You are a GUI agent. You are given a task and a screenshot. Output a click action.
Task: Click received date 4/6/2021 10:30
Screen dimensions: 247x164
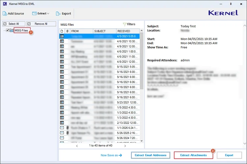pyautogui.click(x=127, y=41)
